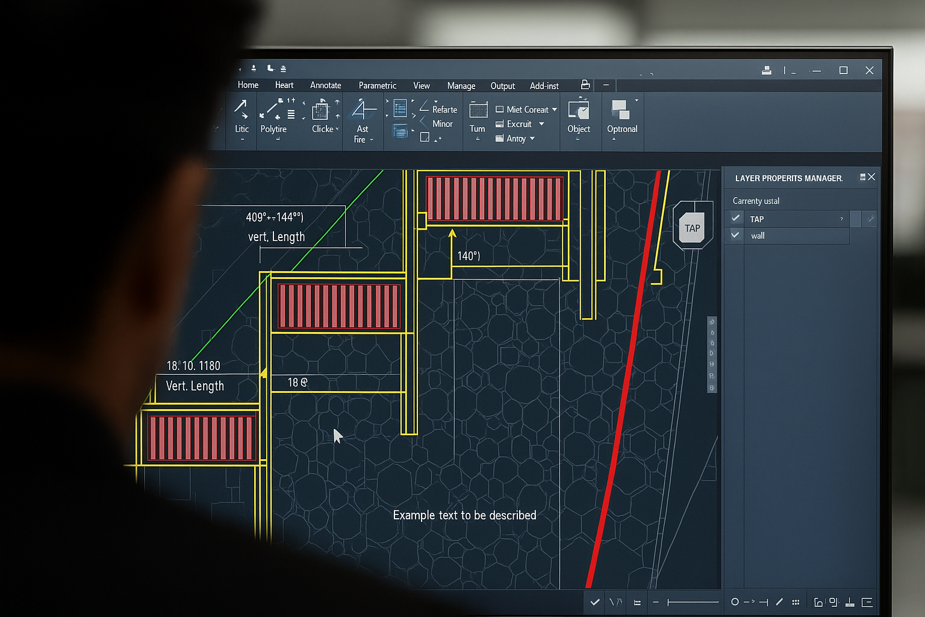Image resolution: width=925 pixels, height=617 pixels.
Task: Expand the Antoy dropdown arrow
Action: [x=532, y=139]
